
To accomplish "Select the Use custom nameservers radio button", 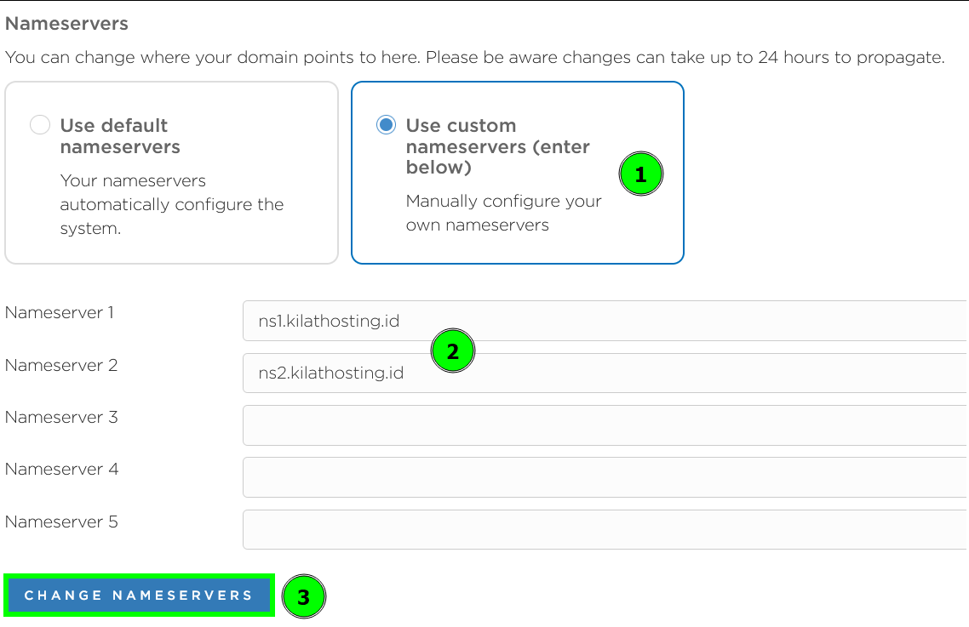I will 385,124.
